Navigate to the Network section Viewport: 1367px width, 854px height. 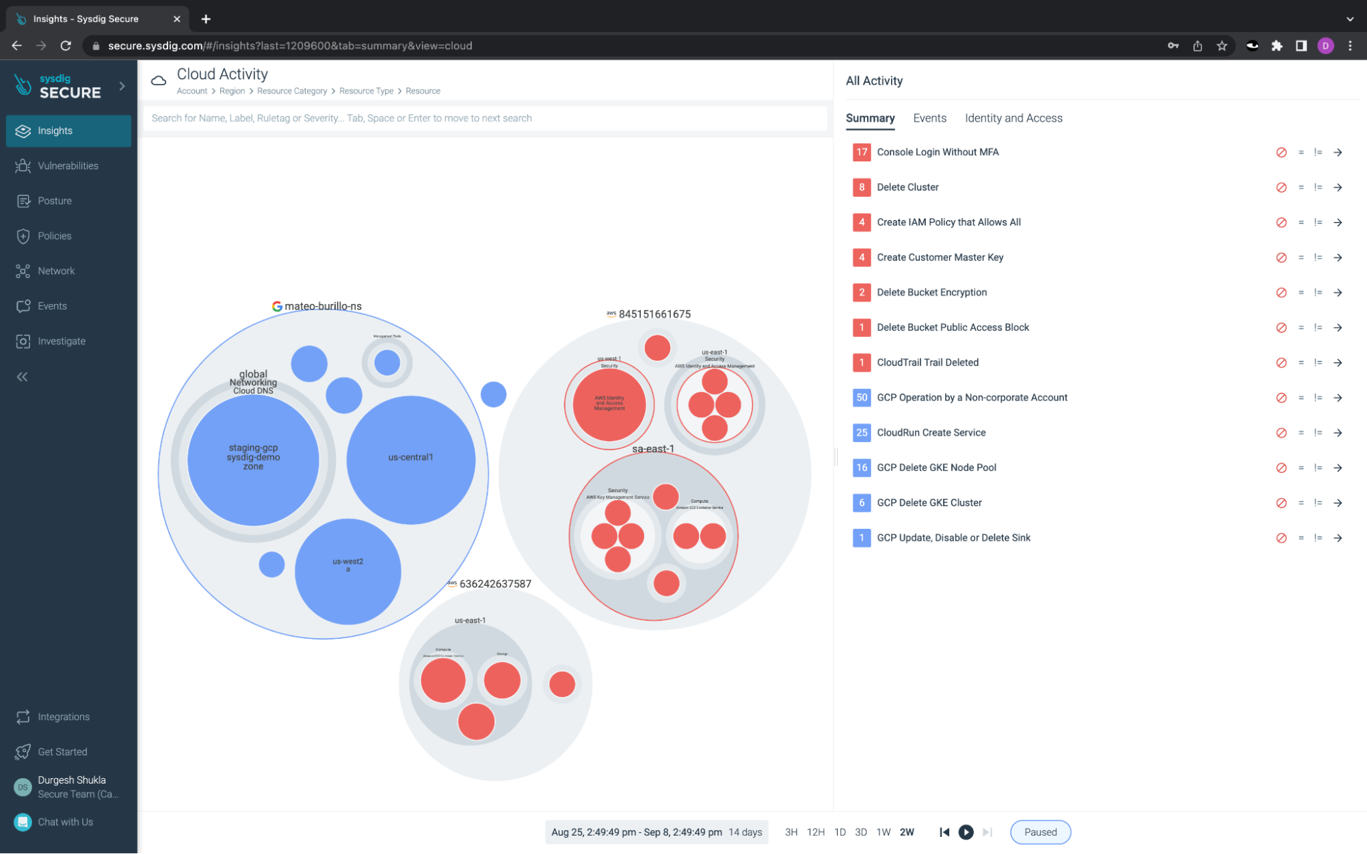pos(57,271)
